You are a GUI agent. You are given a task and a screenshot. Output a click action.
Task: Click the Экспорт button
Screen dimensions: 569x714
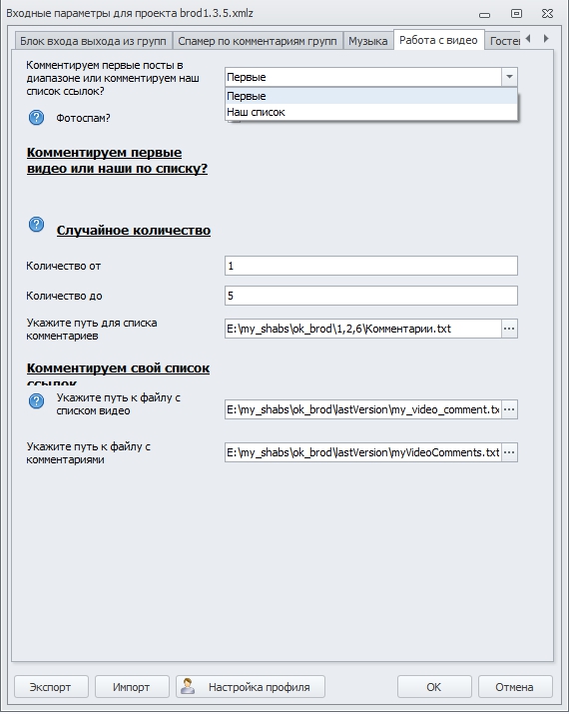click(x=51, y=686)
